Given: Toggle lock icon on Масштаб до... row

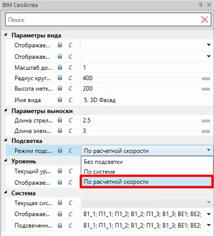Looking at the screenshot, I should (x=60, y=67).
